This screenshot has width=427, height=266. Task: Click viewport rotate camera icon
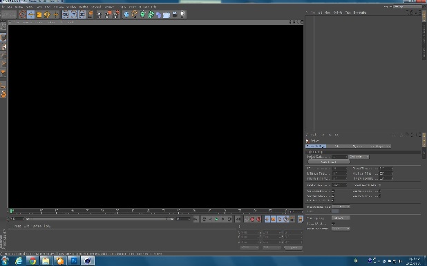298,22
